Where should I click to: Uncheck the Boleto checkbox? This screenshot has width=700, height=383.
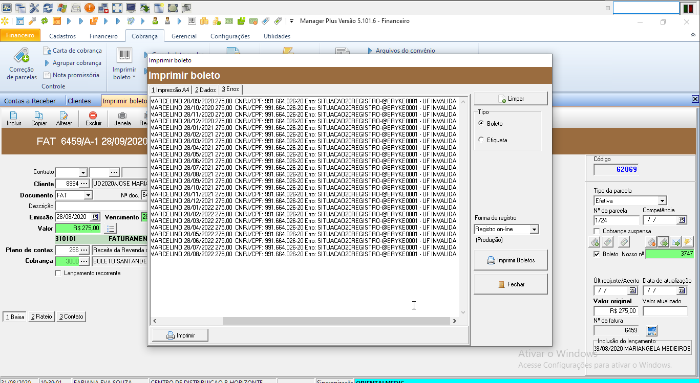tap(597, 254)
